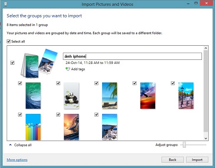Click the scrollbar up arrow

206,49
